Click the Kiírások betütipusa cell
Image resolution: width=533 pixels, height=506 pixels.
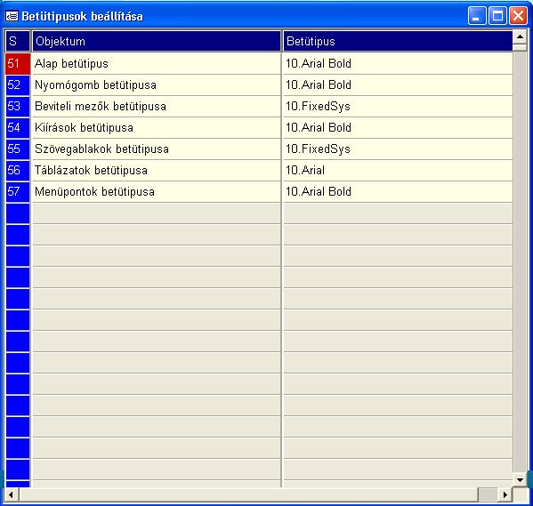[x=157, y=128]
